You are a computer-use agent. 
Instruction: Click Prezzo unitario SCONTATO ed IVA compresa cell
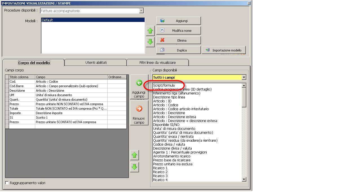[71, 122]
